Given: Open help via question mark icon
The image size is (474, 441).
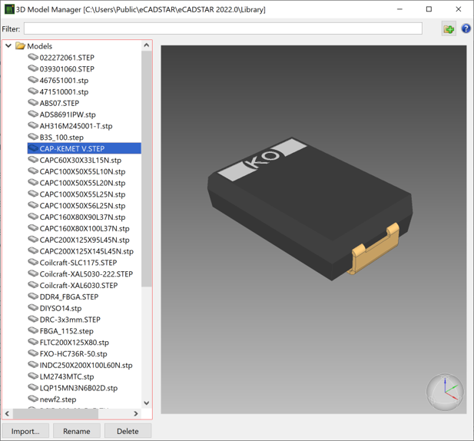Looking at the screenshot, I should (466, 28).
